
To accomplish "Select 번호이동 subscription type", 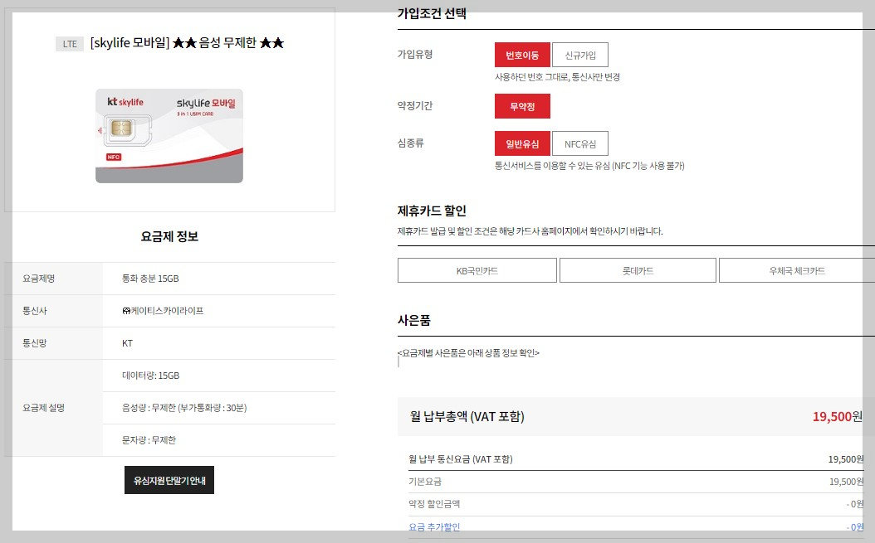I will [x=522, y=55].
